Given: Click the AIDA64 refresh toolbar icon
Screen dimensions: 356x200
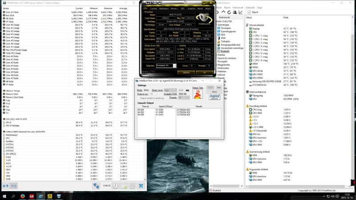Looking at the screenshot, I should coord(229,12).
